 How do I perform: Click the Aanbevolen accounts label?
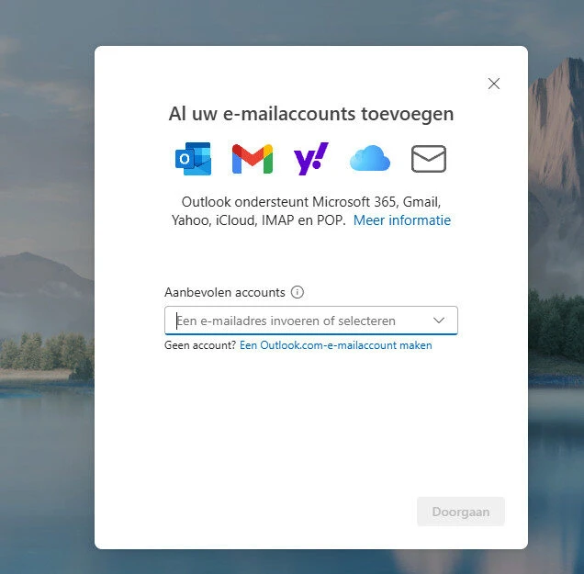224,292
